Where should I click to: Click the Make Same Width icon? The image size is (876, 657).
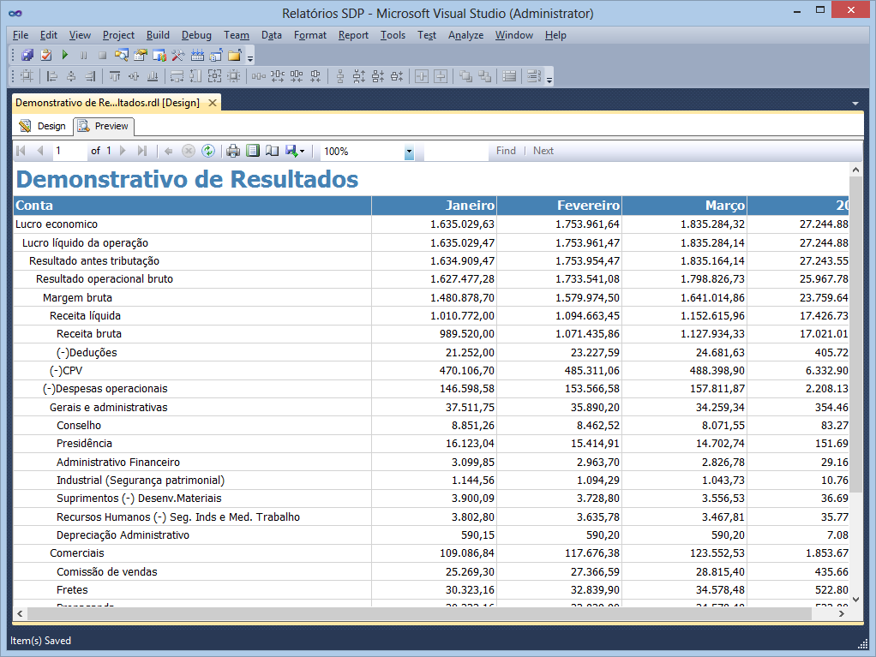(177, 76)
